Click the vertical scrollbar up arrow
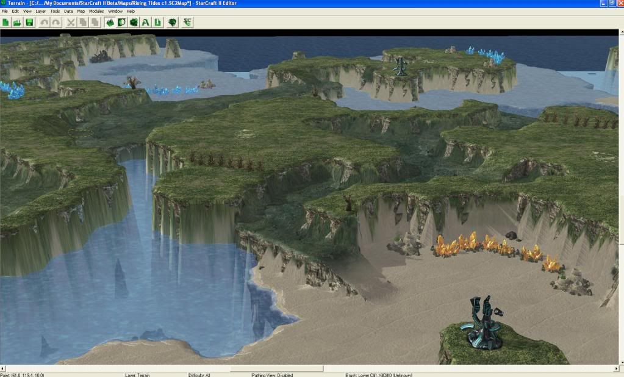 (x=621, y=32)
